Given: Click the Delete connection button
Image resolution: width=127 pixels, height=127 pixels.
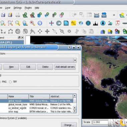Looking at the screenshot, I should point(45,67).
